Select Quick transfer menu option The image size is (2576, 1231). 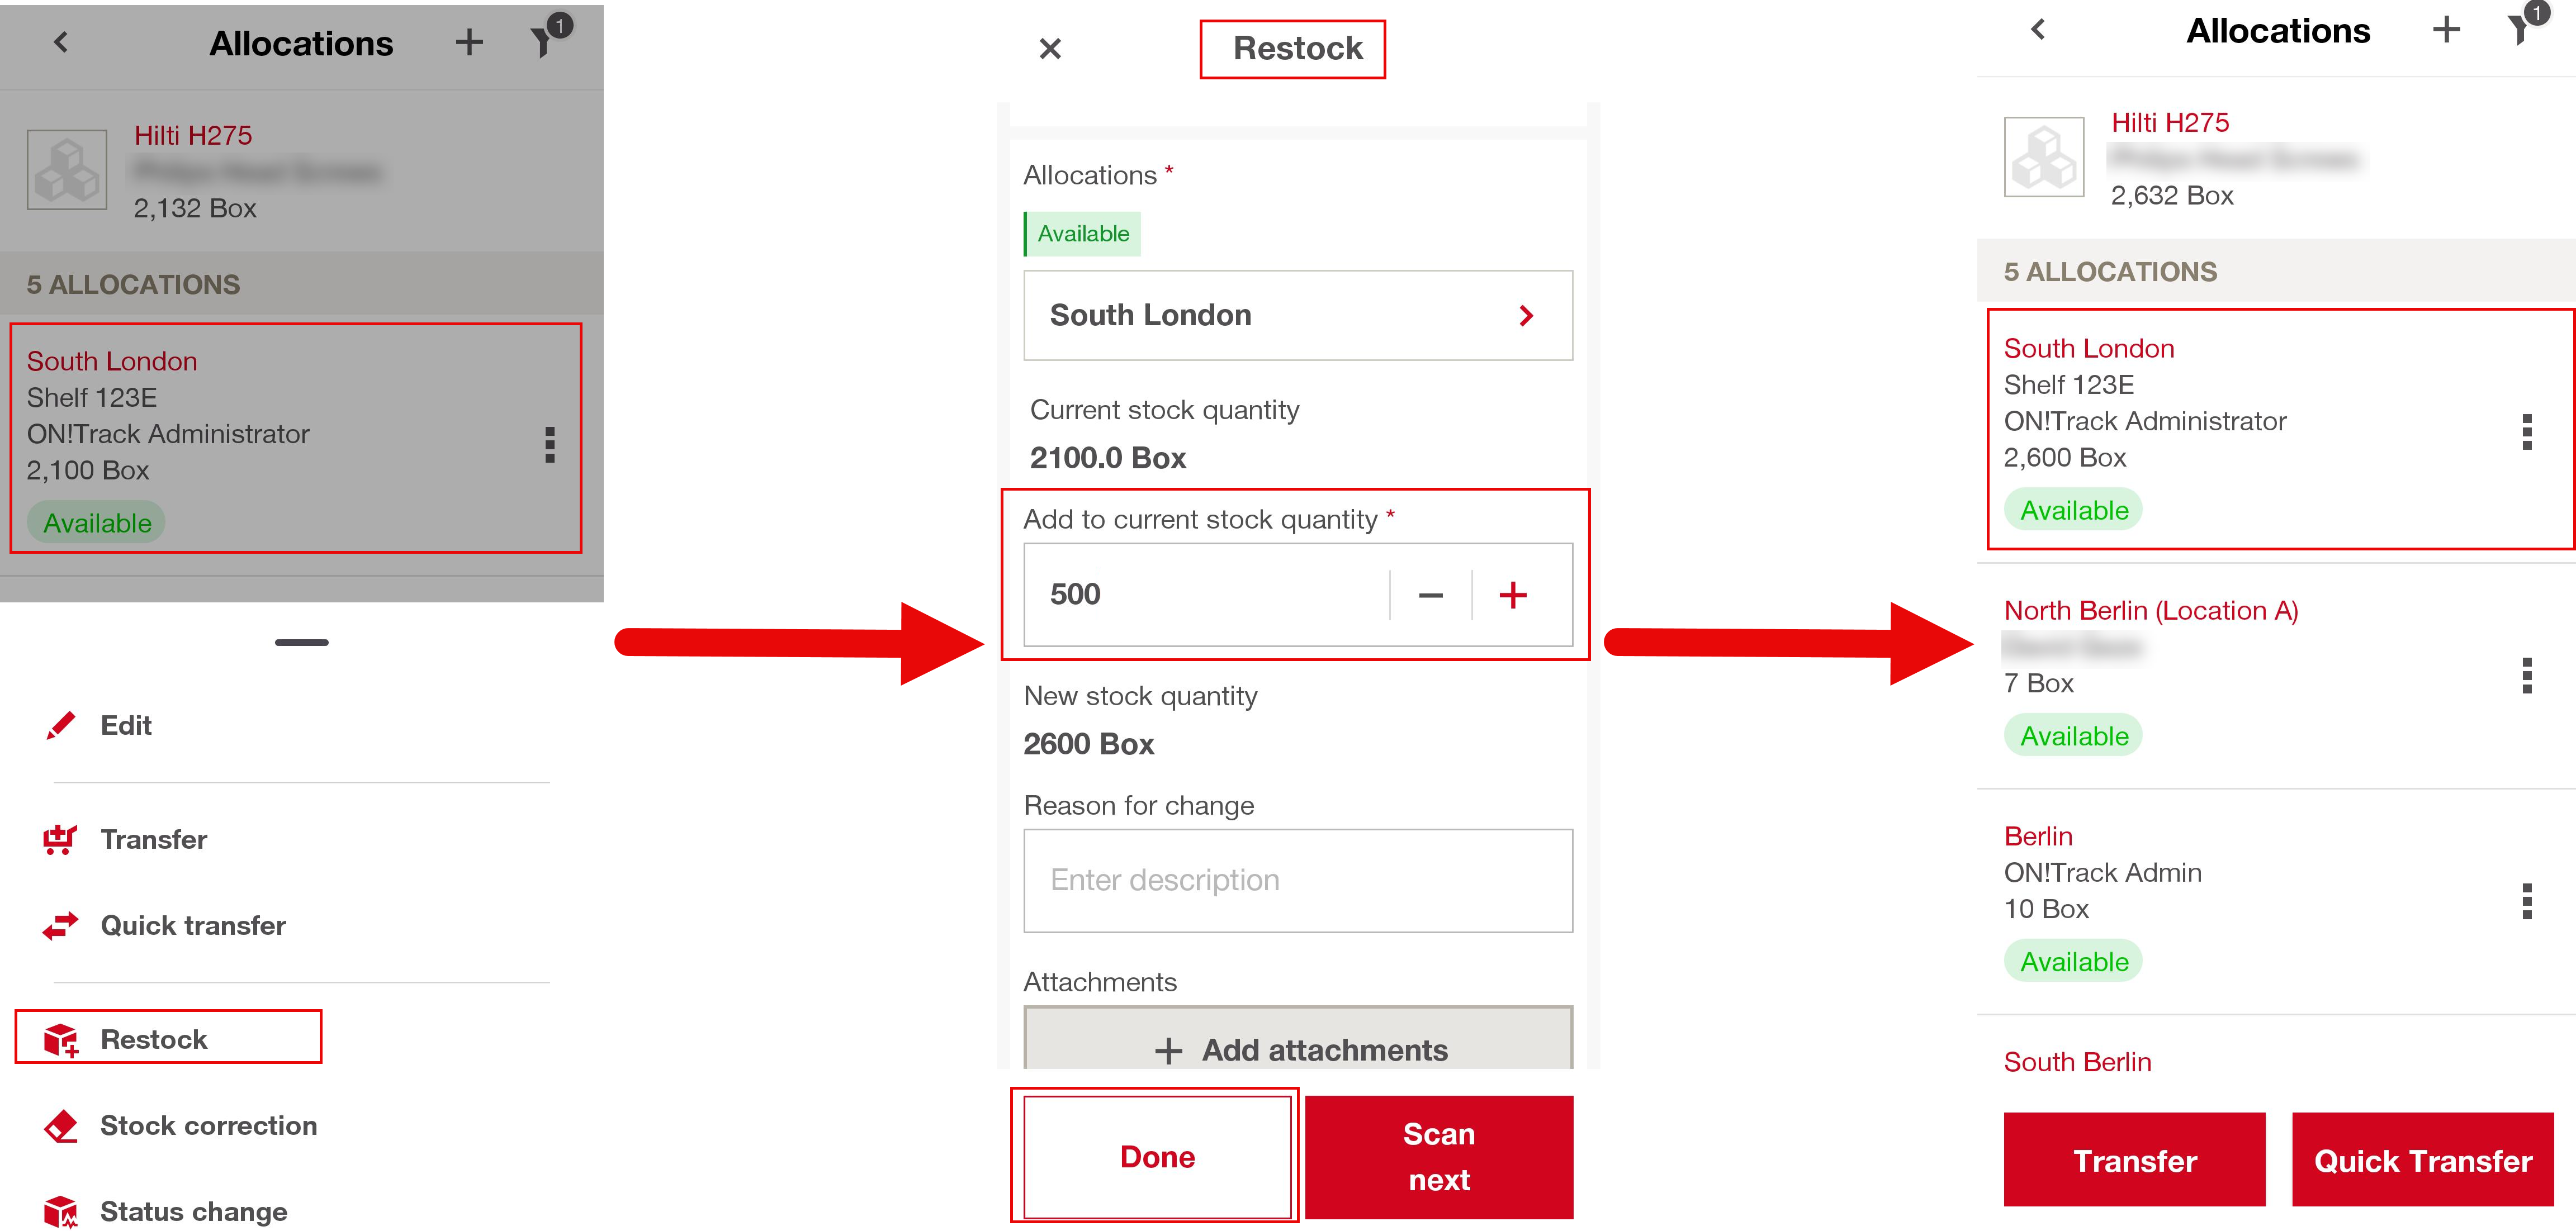point(193,925)
